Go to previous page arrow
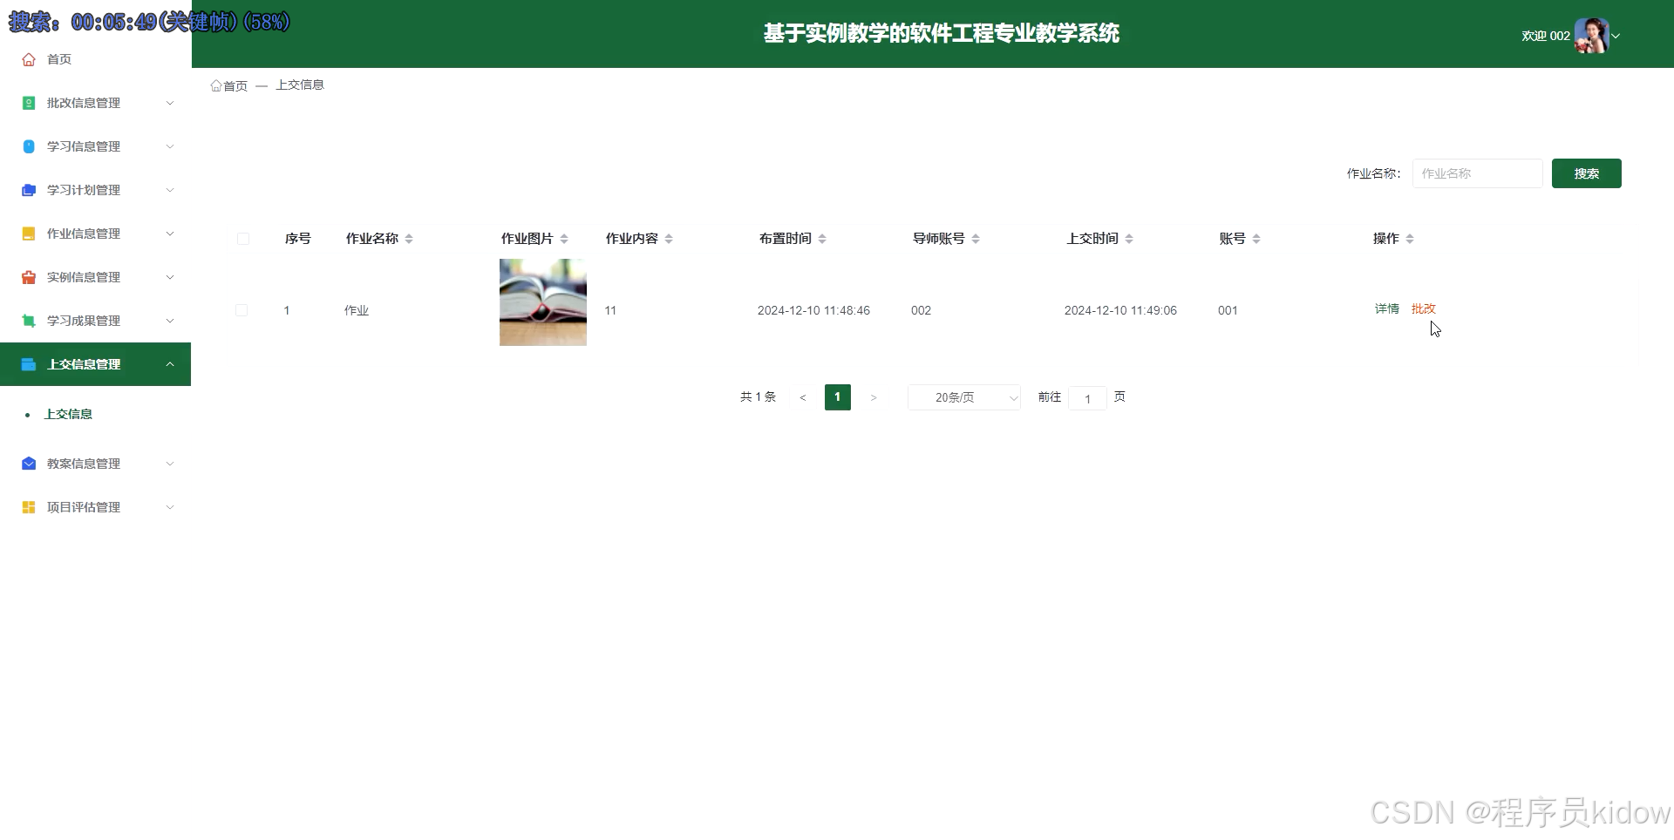The image size is (1674, 840). (x=803, y=397)
